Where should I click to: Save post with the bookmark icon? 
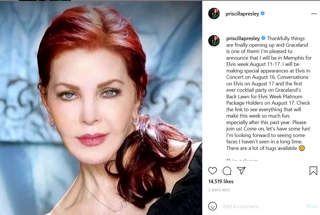tap(313, 171)
